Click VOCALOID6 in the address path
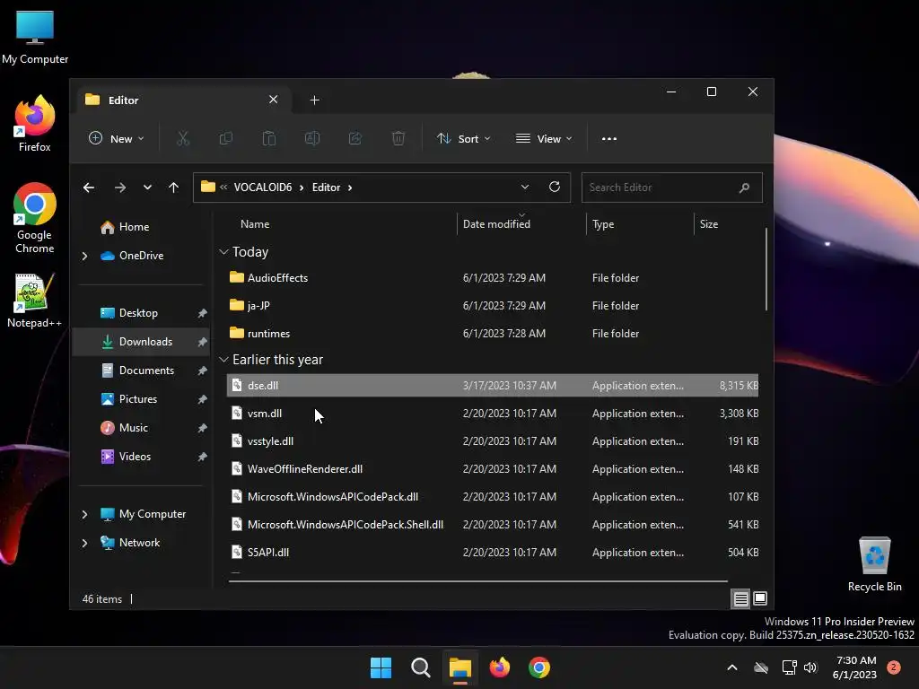 tap(263, 188)
